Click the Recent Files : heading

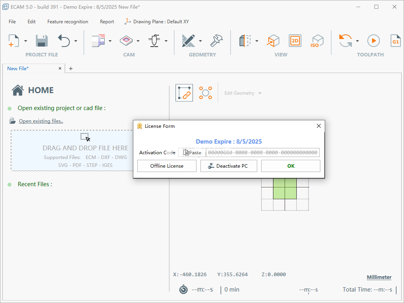[35, 184]
